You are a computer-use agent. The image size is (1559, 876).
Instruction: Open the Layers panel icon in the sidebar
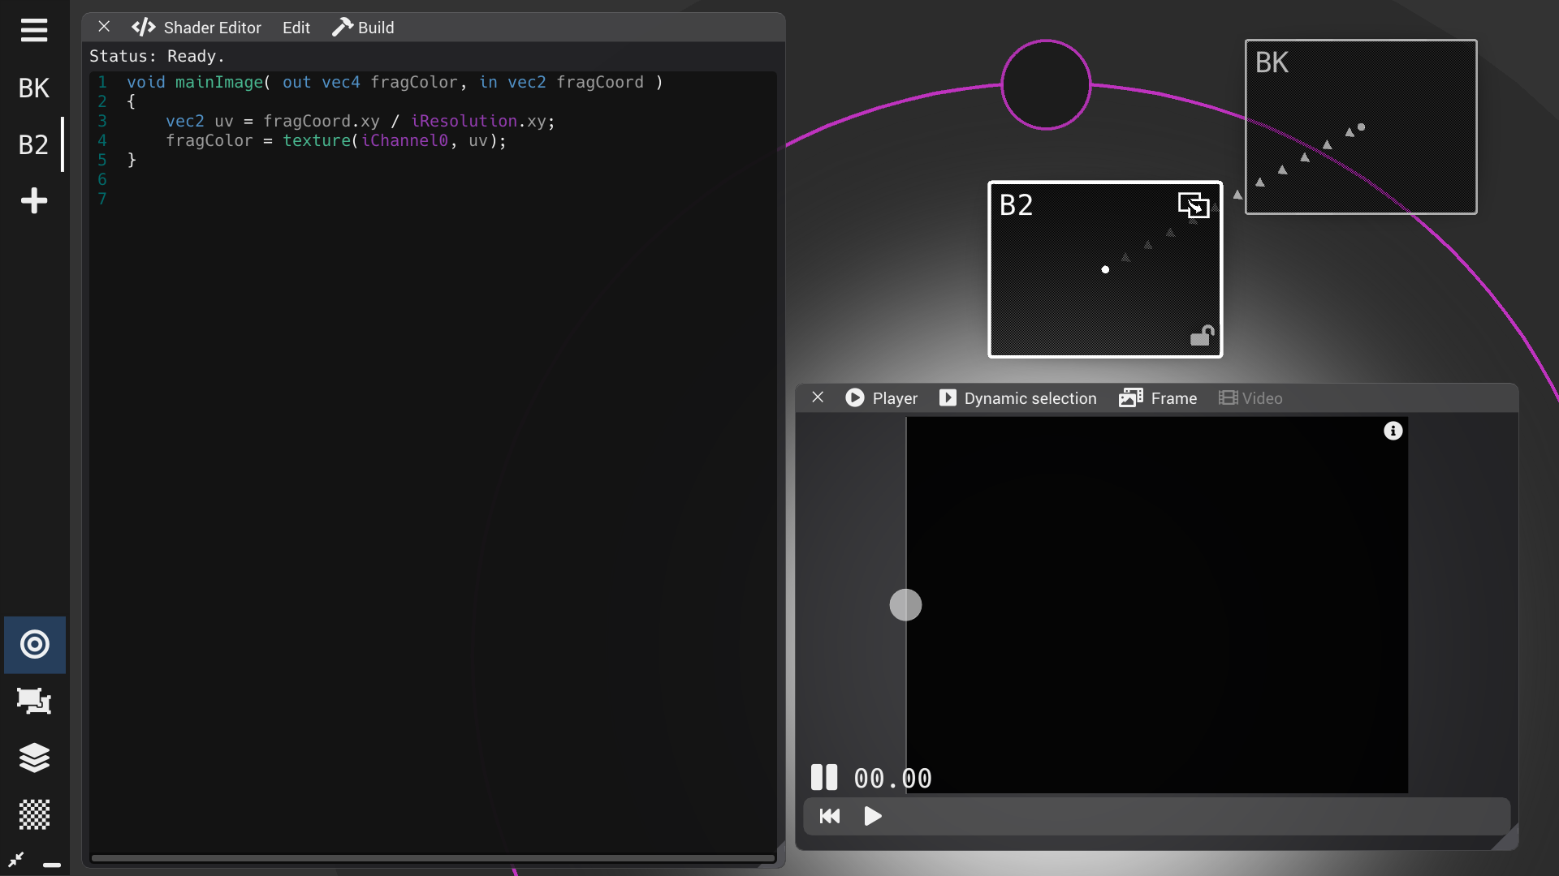(34, 758)
